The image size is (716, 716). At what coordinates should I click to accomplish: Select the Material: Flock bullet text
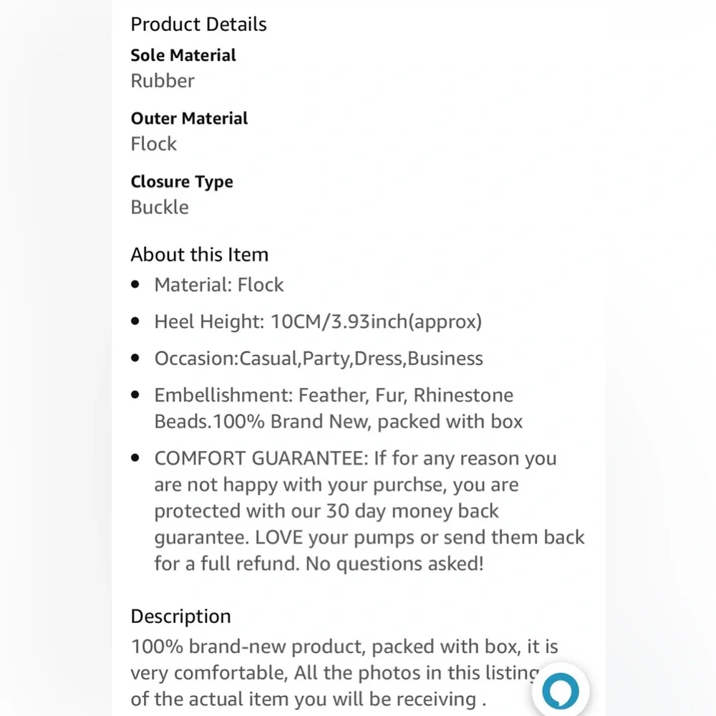click(219, 285)
